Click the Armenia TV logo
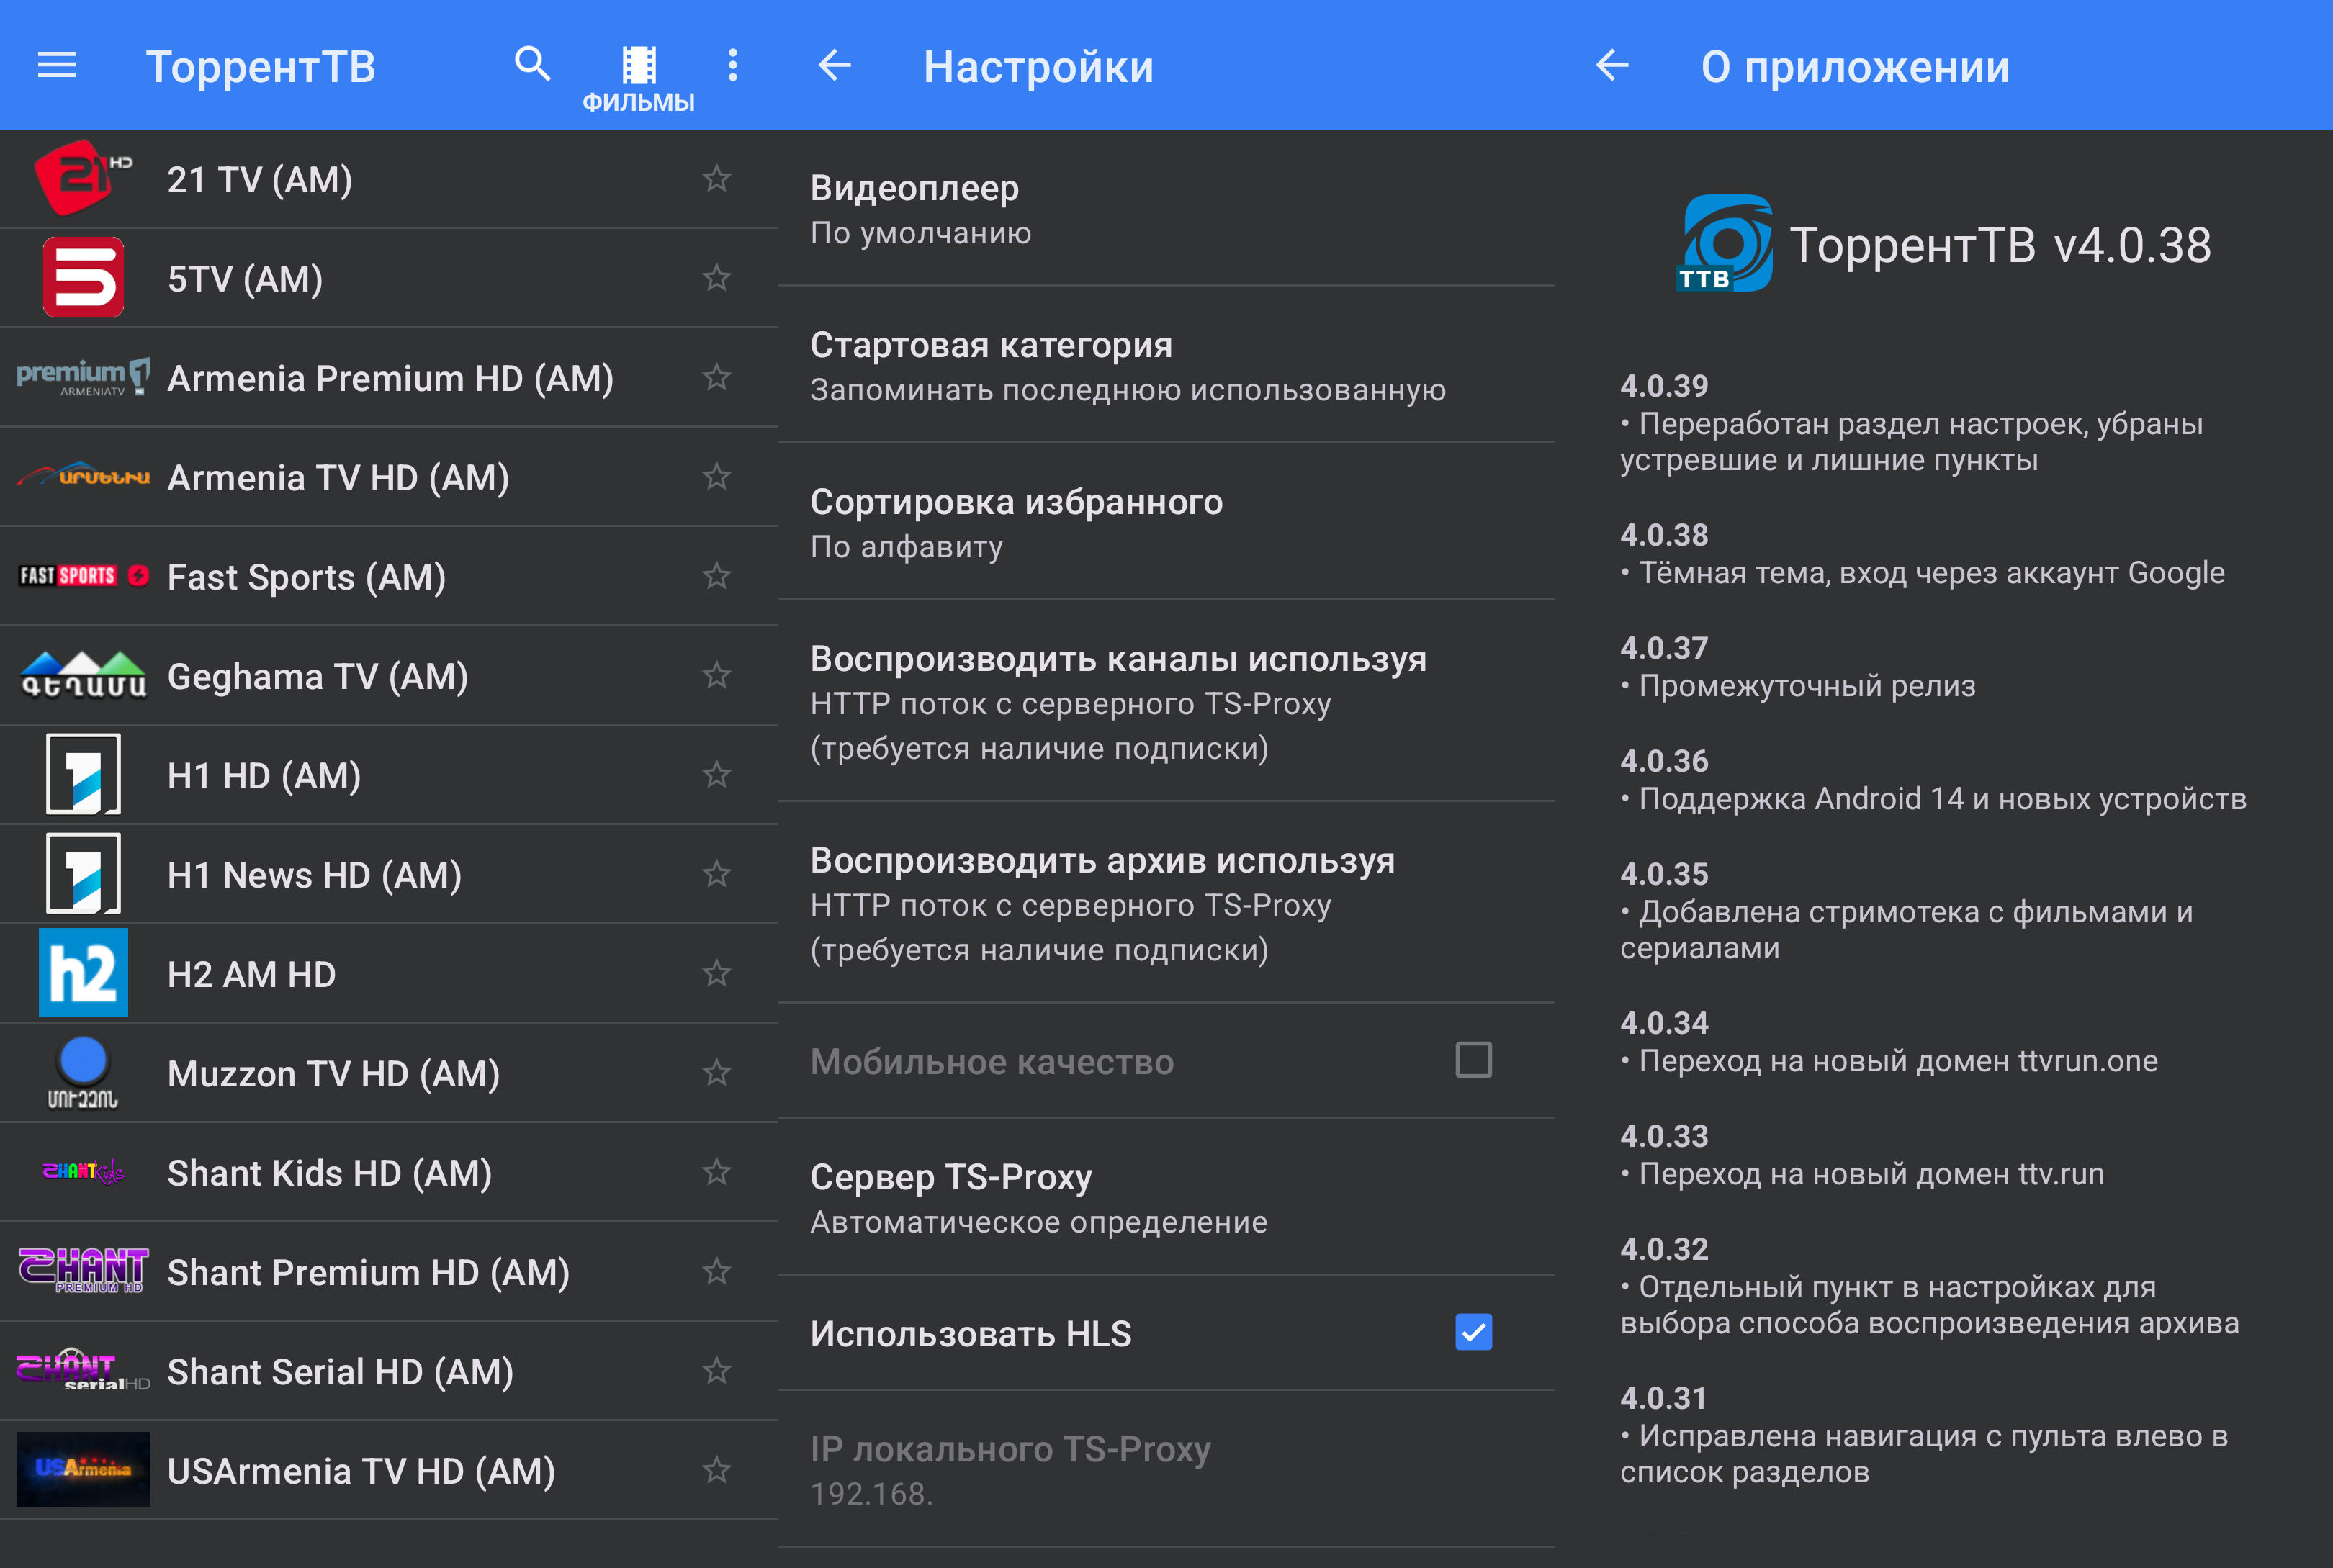Screen dimensions: 2333x1568 coord(83,475)
